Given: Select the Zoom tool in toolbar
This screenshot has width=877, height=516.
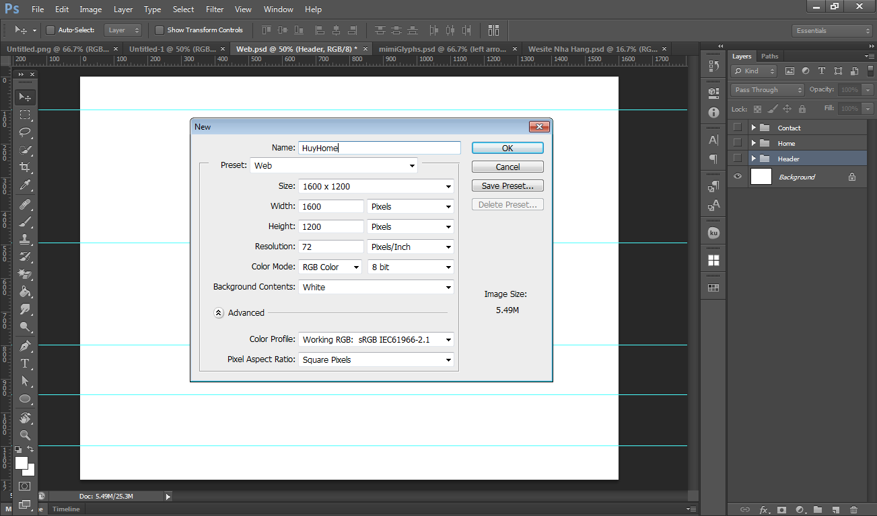Looking at the screenshot, I should (25, 435).
